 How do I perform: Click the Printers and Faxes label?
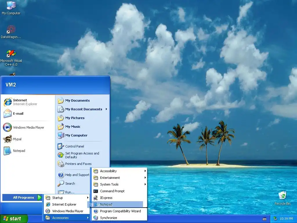coord(78,164)
